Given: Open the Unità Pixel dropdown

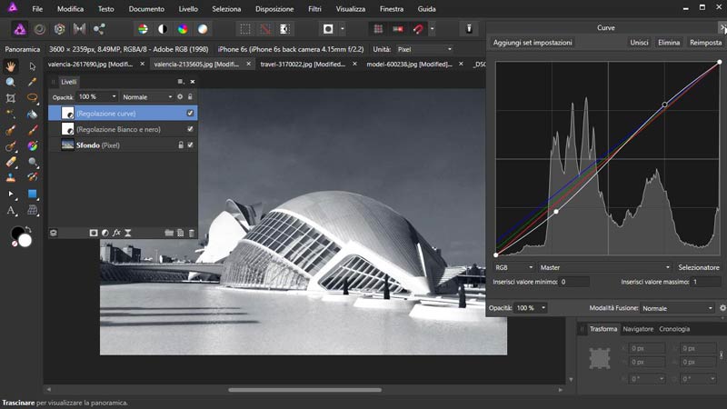Looking at the screenshot, I should pos(424,49).
